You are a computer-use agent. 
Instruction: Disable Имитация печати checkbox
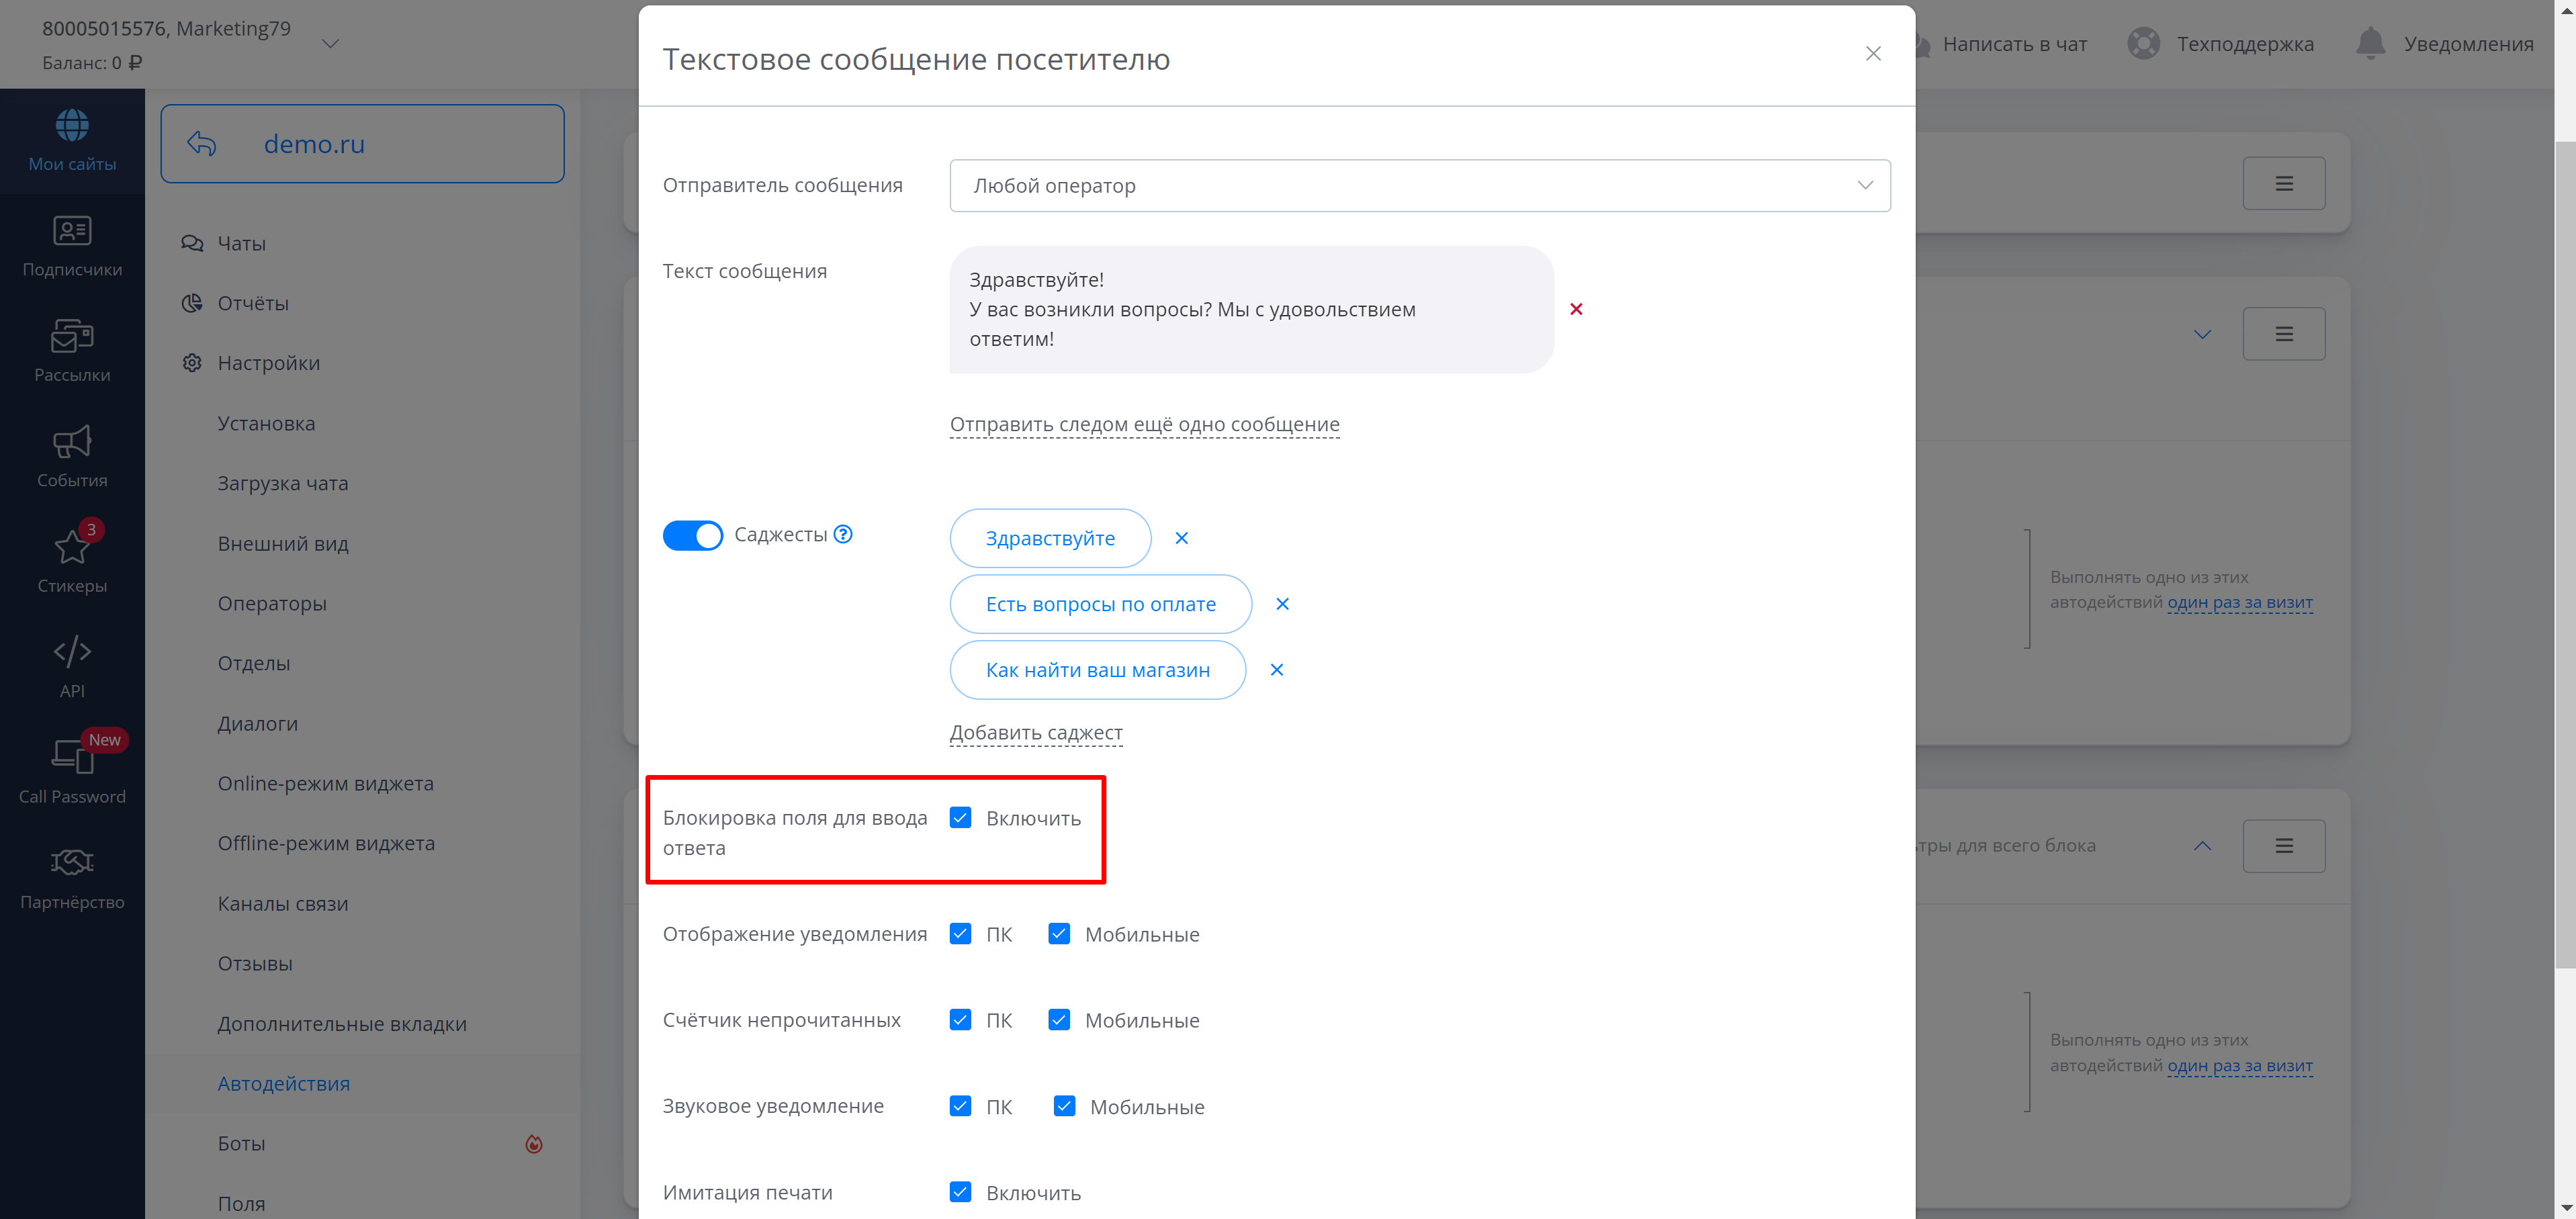coord(960,1192)
